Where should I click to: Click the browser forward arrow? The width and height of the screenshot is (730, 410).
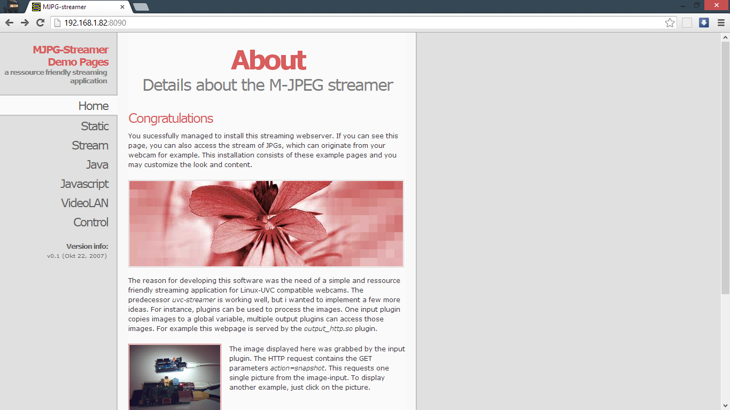25,22
